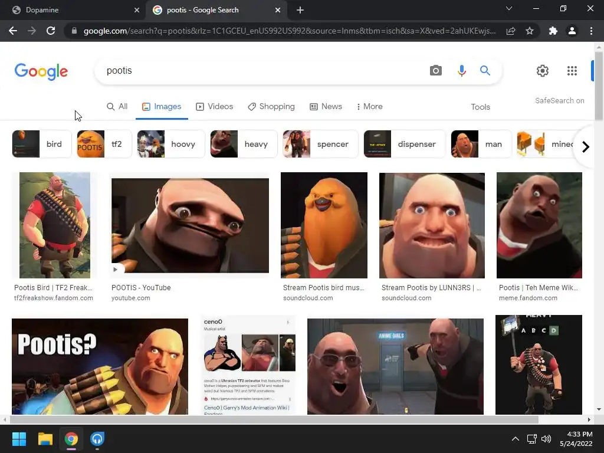The image size is (604, 453).
Task: Click meme.fandom.com source link
Action: click(528, 298)
